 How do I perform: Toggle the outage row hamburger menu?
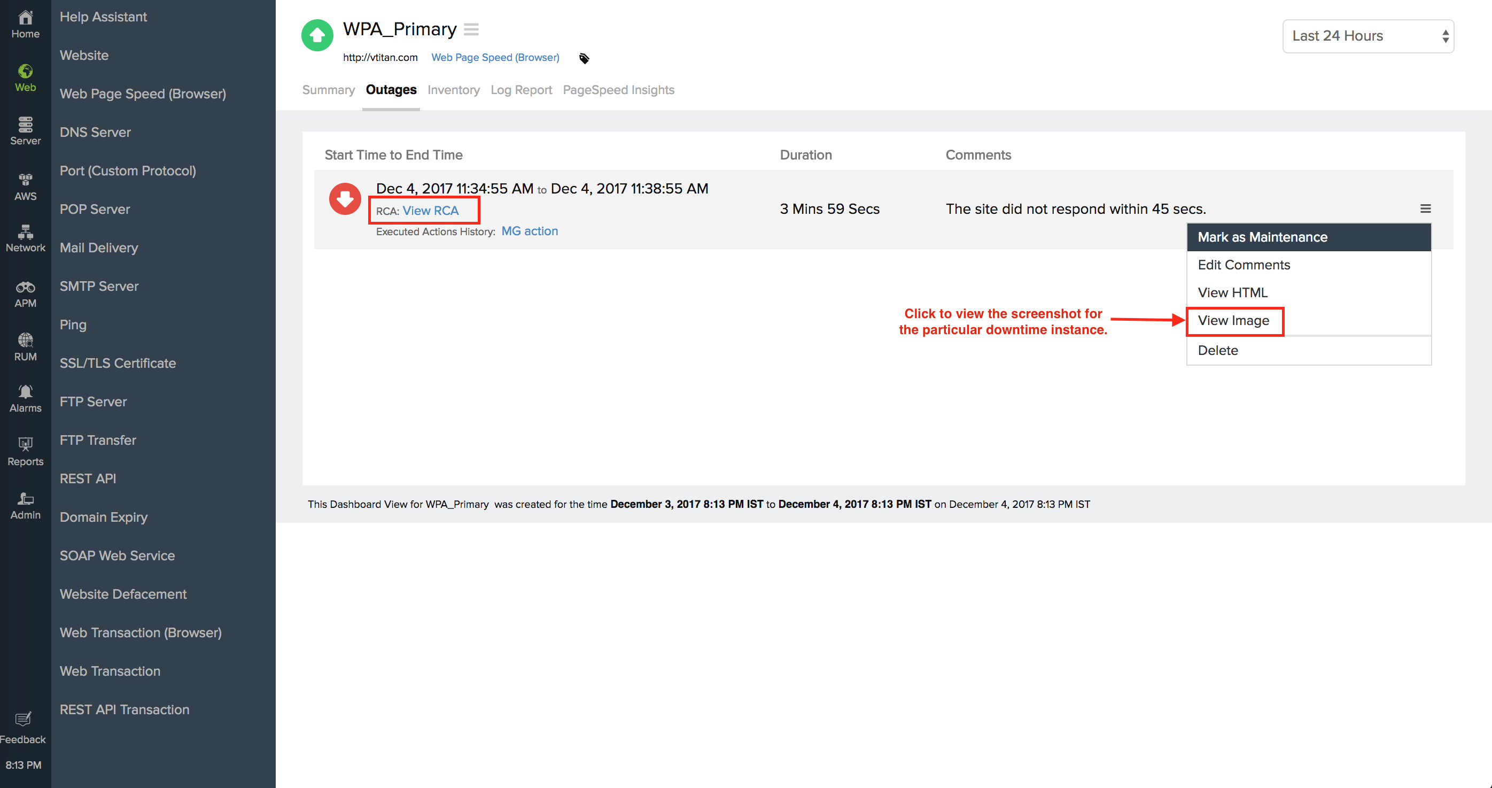pos(1425,208)
